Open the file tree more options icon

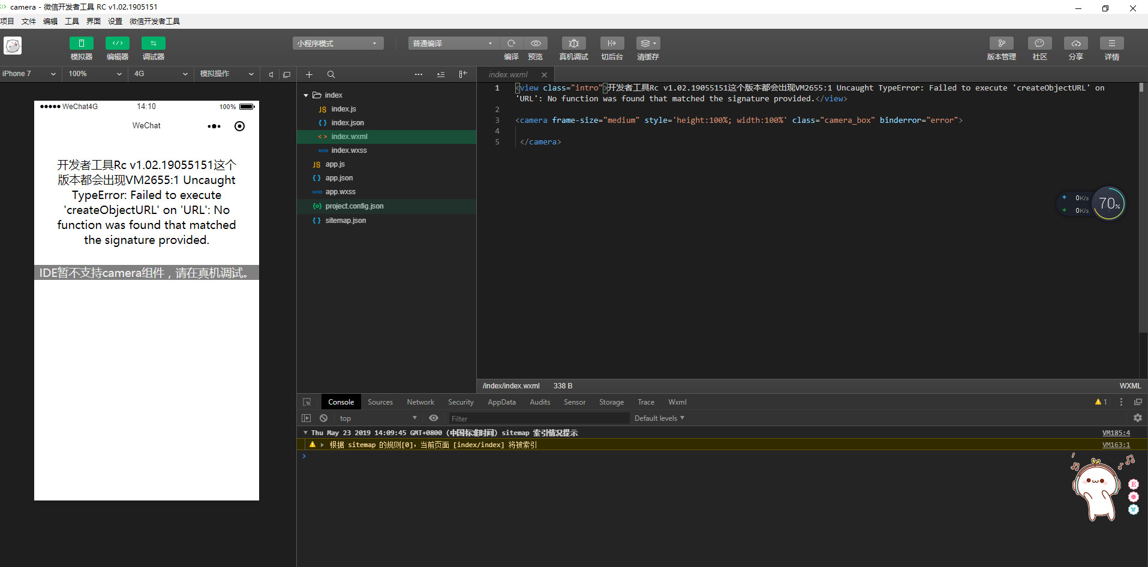point(419,74)
